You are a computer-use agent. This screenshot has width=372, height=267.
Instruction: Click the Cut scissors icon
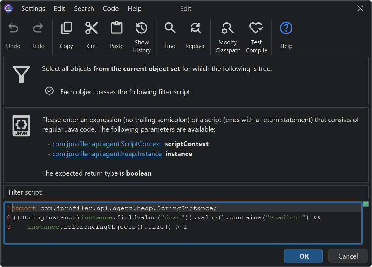click(92, 28)
